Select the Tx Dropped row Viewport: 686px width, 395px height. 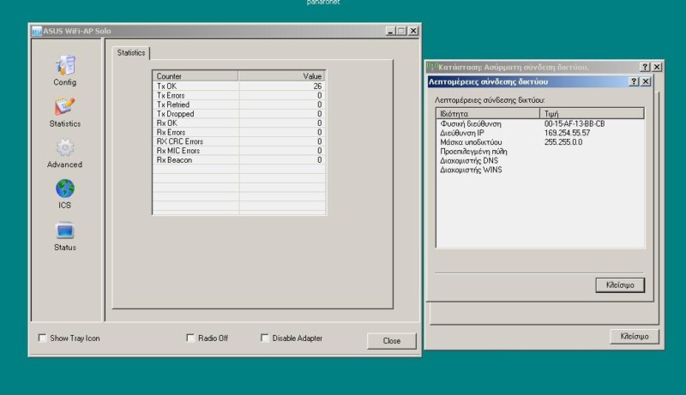[239, 114]
